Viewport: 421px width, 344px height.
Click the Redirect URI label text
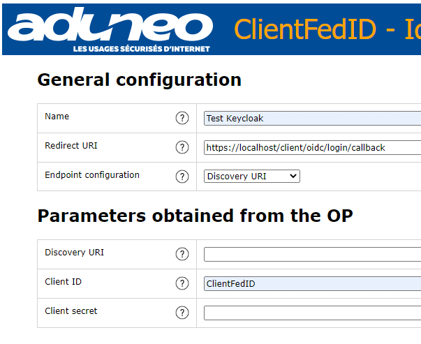71,146
